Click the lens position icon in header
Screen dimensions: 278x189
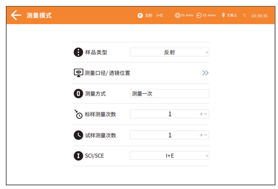click(x=199, y=15)
